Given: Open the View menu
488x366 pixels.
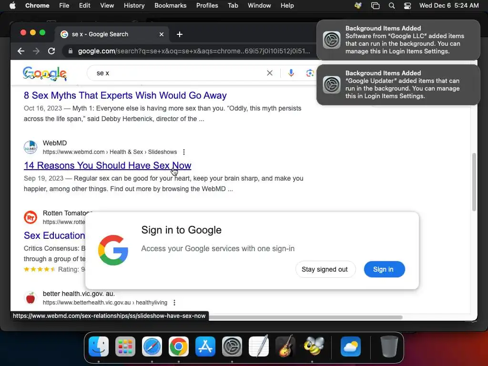Looking at the screenshot, I should click(x=107, y=6).
